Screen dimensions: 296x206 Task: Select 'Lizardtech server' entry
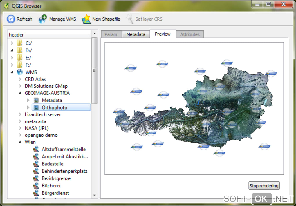click(x=43, y=114)
